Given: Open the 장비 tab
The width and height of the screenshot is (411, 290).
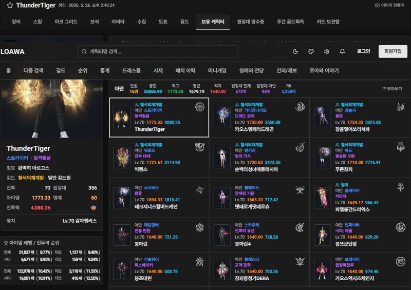Looking at the screenshot, I should [16, 22].
